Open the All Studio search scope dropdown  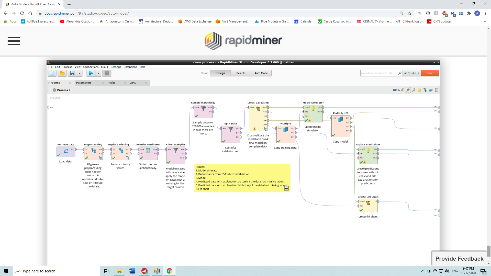411,73
